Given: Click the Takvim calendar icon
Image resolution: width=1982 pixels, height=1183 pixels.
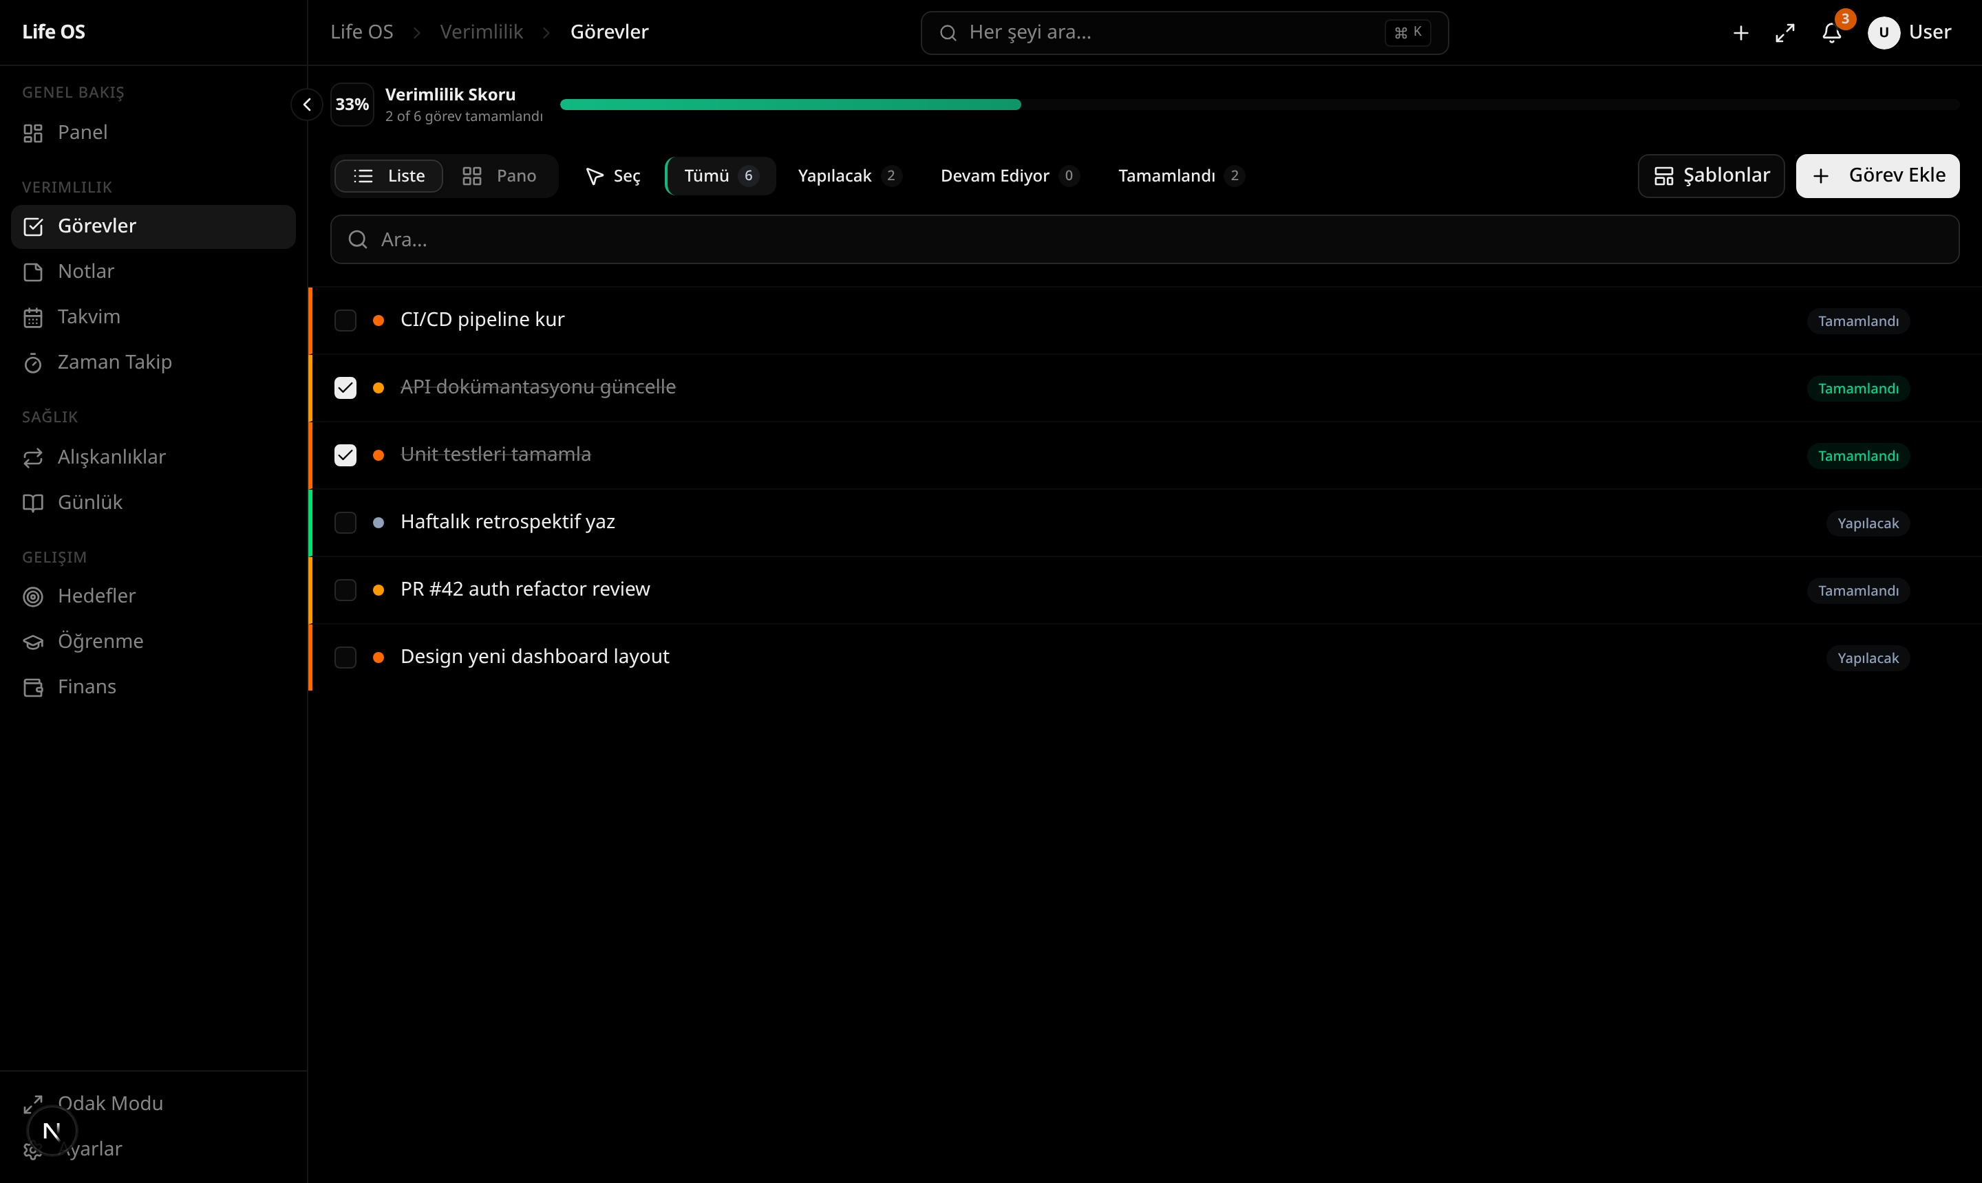Looking at the screenshot, I should pyautogui.click(x=33, y=317).
